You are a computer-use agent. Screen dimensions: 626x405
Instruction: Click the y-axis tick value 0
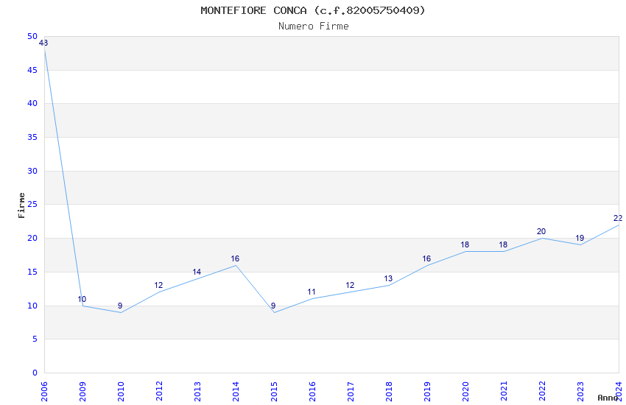[35, 373]
